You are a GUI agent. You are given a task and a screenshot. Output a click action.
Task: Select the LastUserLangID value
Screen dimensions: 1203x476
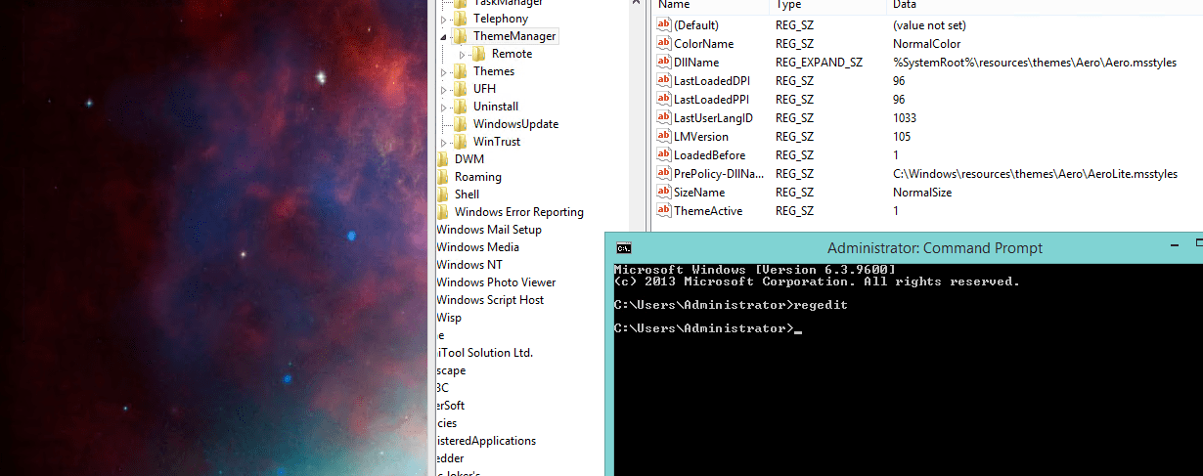click(713, 118)
